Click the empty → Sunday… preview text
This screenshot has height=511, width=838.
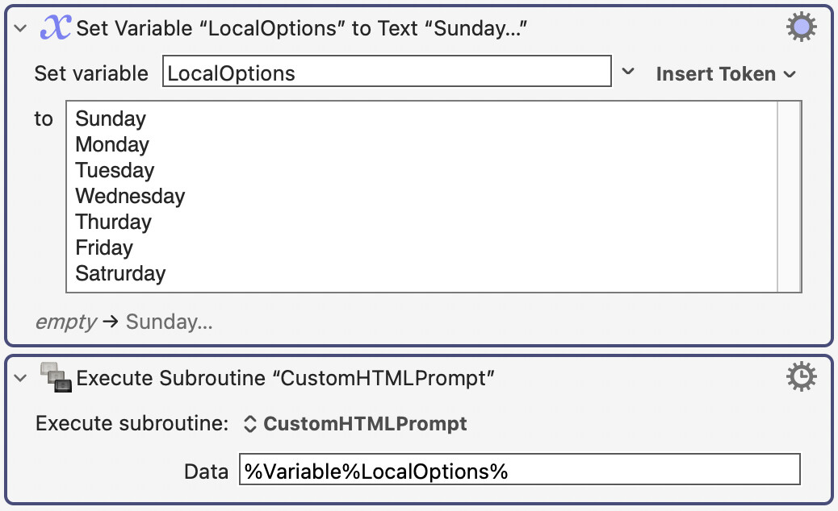pyautogui.click(x=124, y=322)
